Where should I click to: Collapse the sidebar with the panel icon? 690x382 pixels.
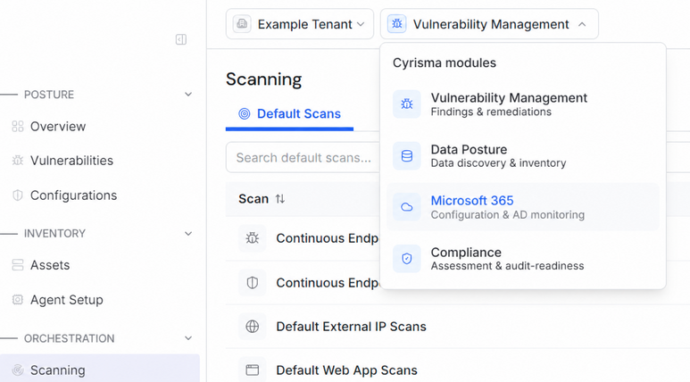(181, 39)
